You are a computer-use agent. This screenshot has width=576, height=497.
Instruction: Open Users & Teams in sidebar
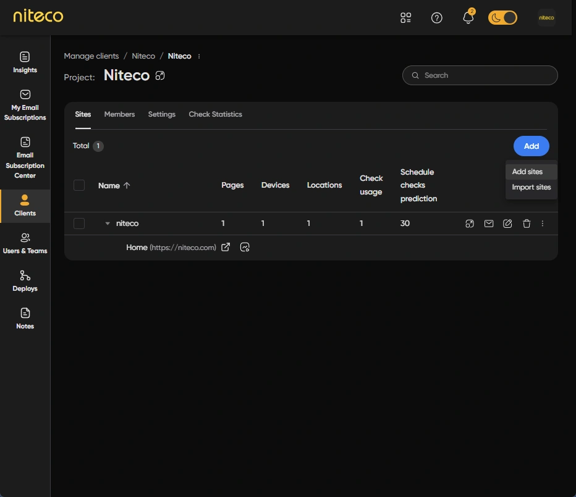[x=25, y=244]
